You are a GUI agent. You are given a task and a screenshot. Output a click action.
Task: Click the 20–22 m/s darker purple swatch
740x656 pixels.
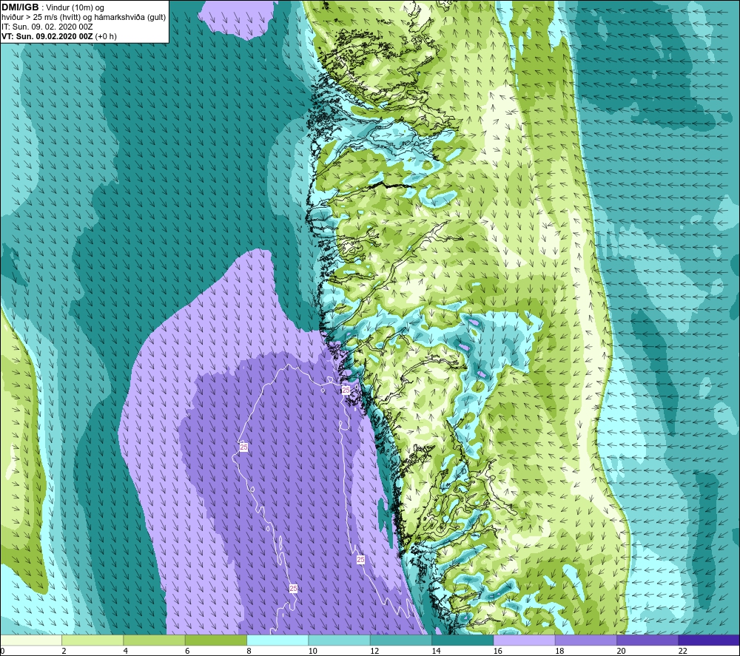point(647,640)
